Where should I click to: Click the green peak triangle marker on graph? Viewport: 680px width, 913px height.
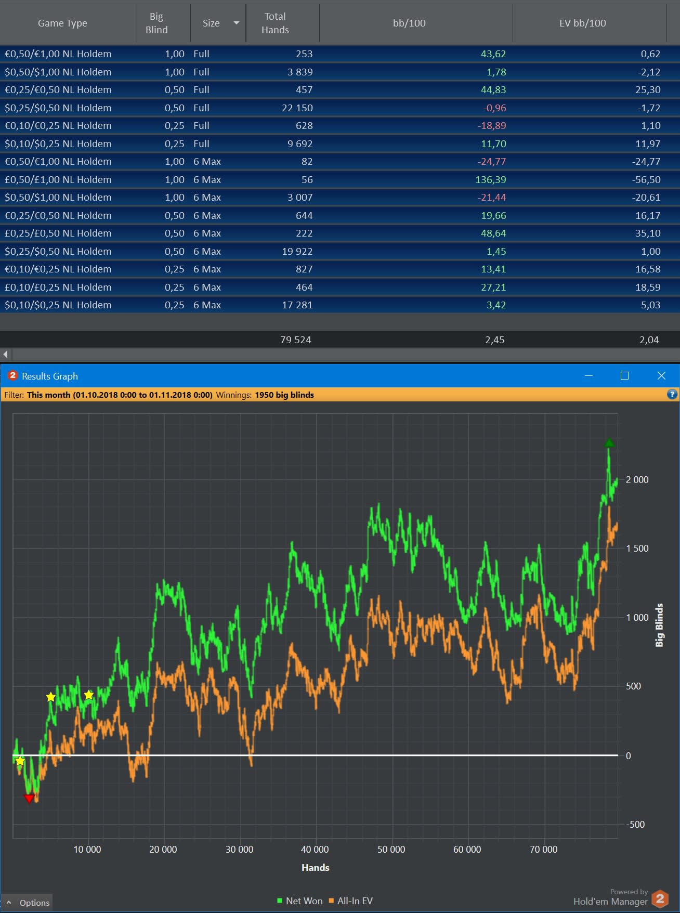[609, 443]
